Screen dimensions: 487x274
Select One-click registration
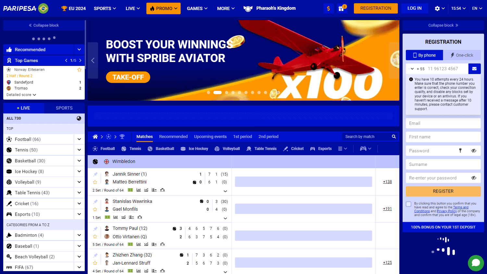coord(462,55)
